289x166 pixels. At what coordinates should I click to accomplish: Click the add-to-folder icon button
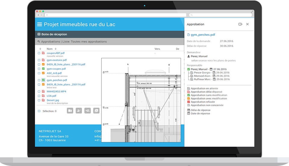[70, 111]
